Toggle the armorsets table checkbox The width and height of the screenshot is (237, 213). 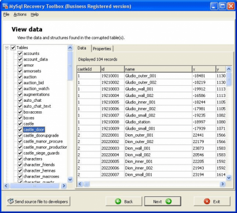[20, 71]
